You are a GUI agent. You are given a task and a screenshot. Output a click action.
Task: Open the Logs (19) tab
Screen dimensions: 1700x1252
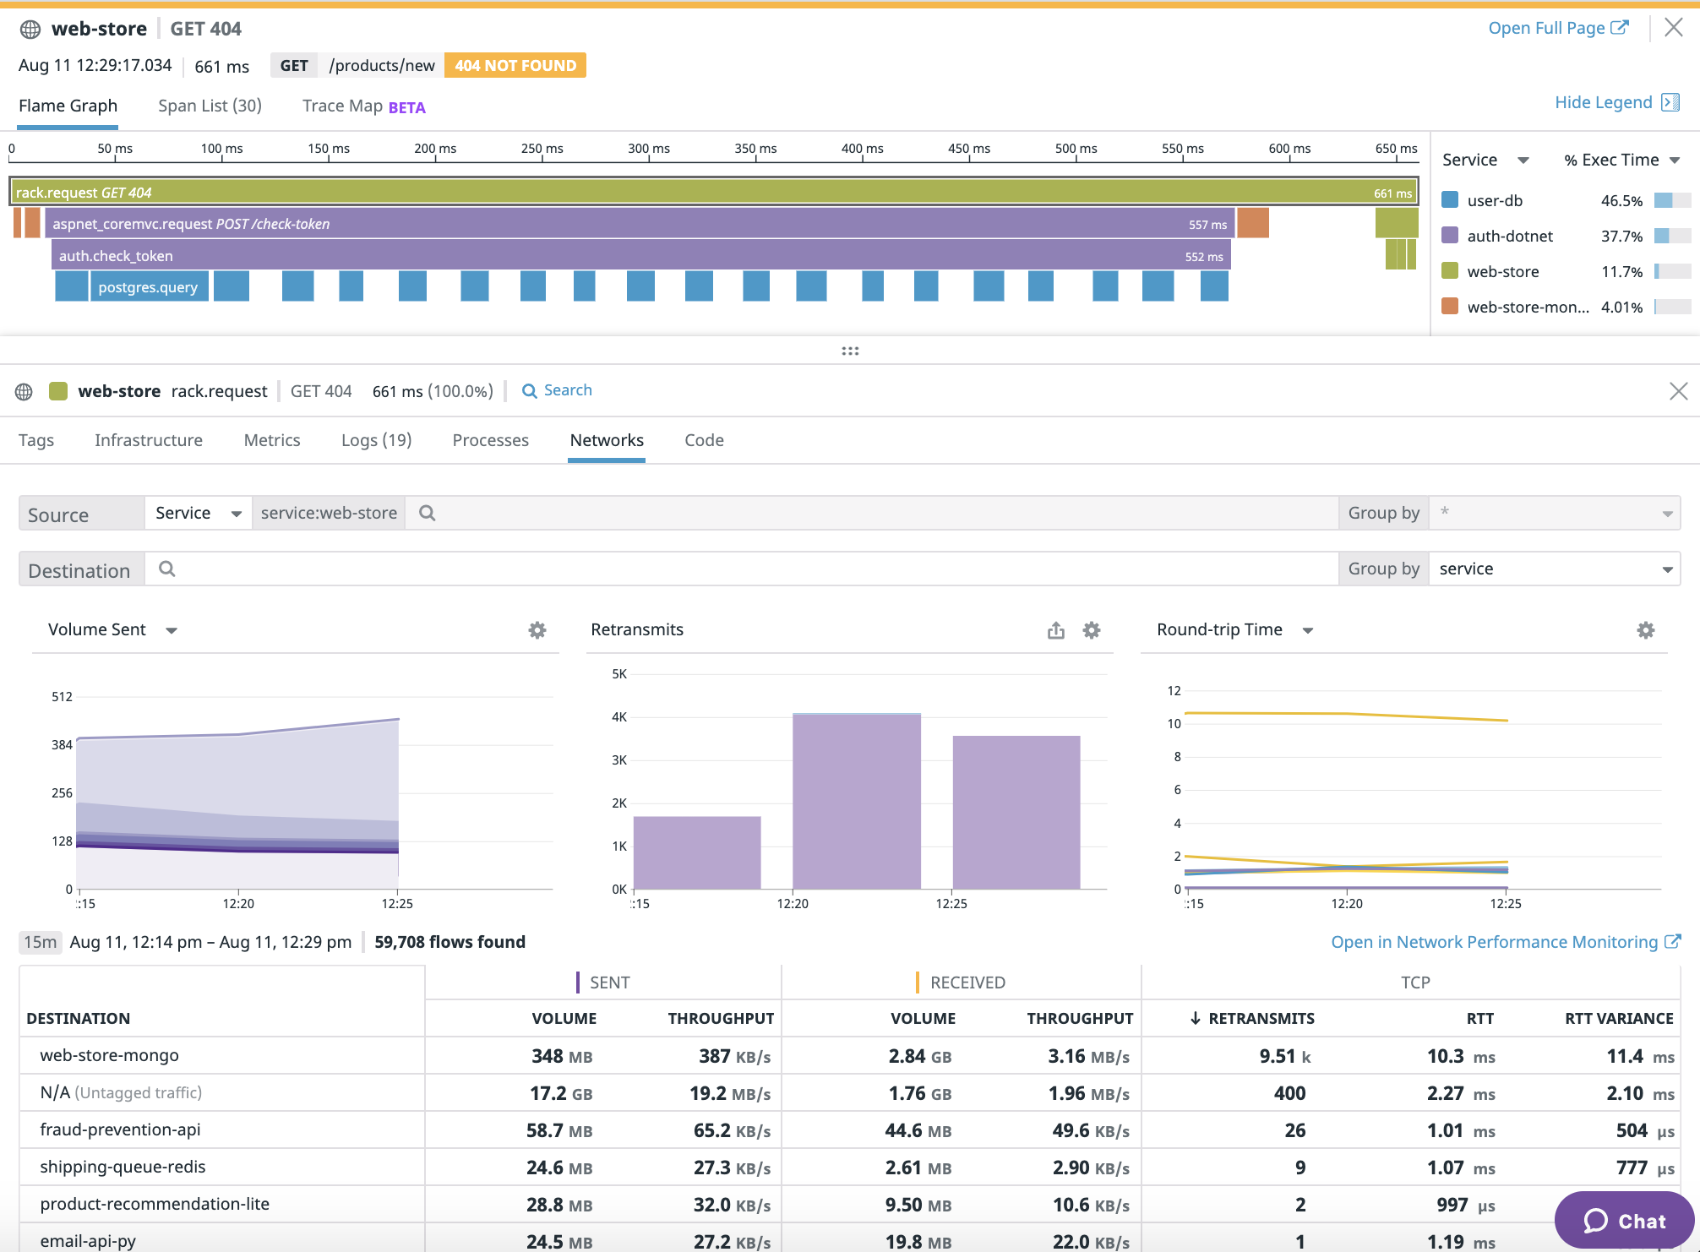click(376, 440)
